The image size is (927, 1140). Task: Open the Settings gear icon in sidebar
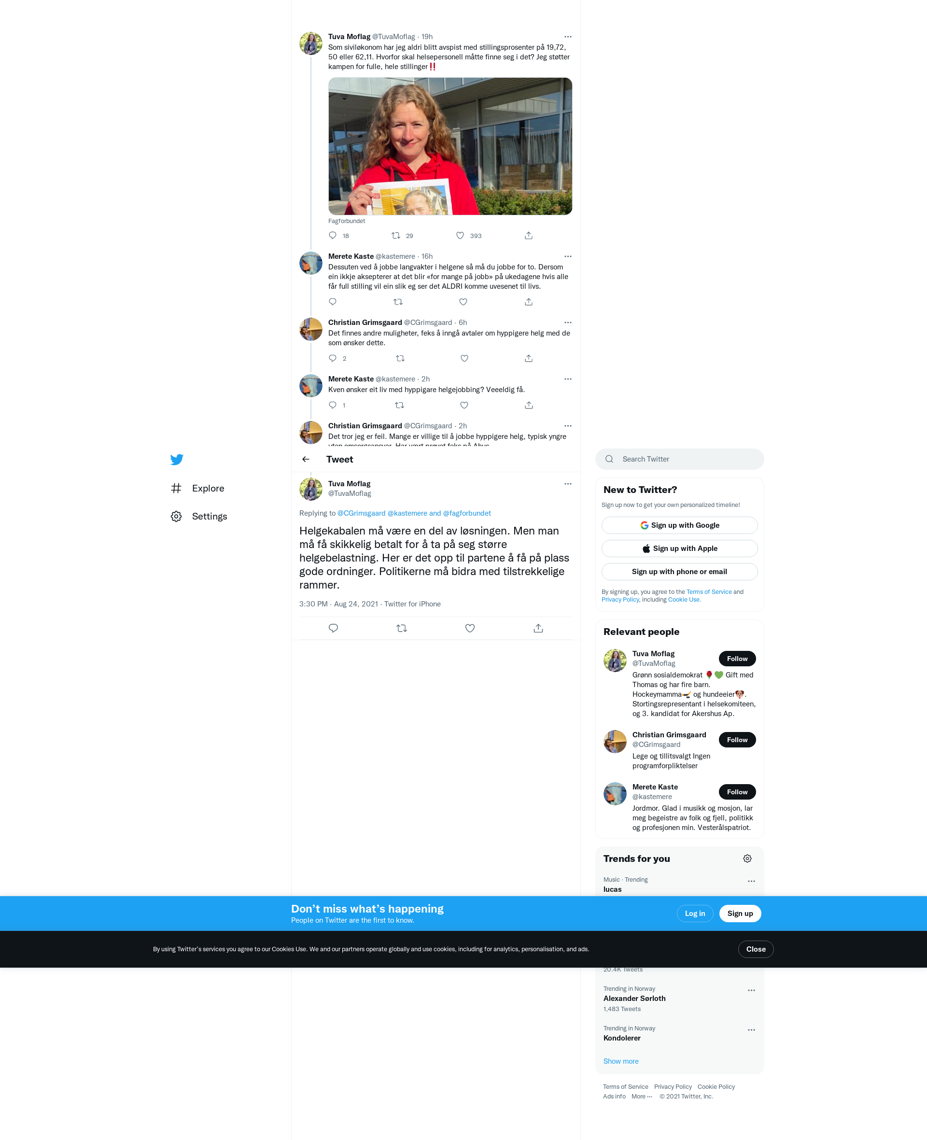(x=176, y=516)
